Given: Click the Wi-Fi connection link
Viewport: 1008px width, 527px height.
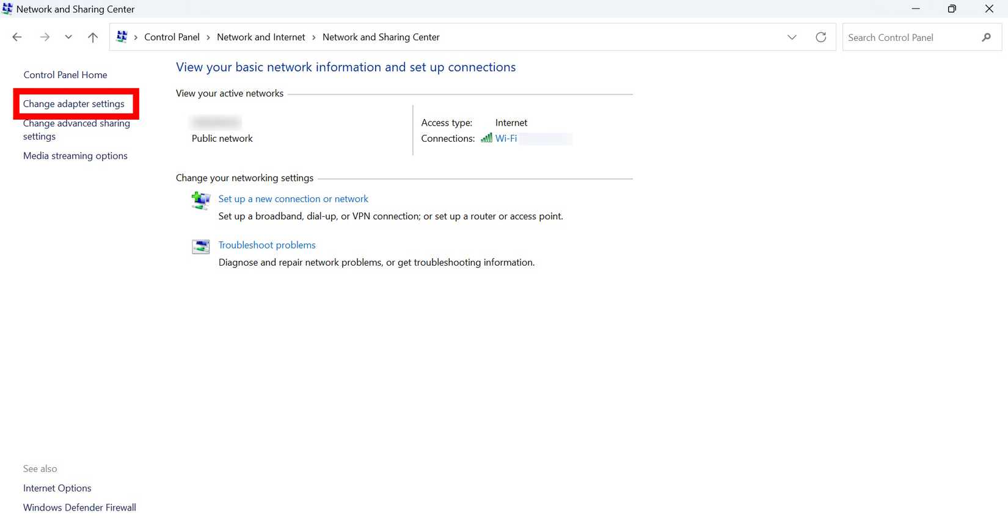Looking at the screenshot, I should click(506, 139).
